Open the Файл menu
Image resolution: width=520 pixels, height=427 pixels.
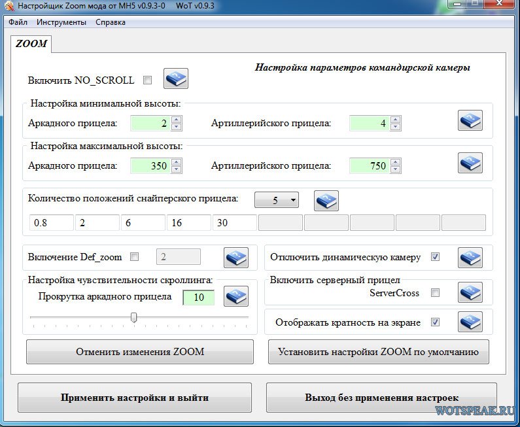point(18,22)
